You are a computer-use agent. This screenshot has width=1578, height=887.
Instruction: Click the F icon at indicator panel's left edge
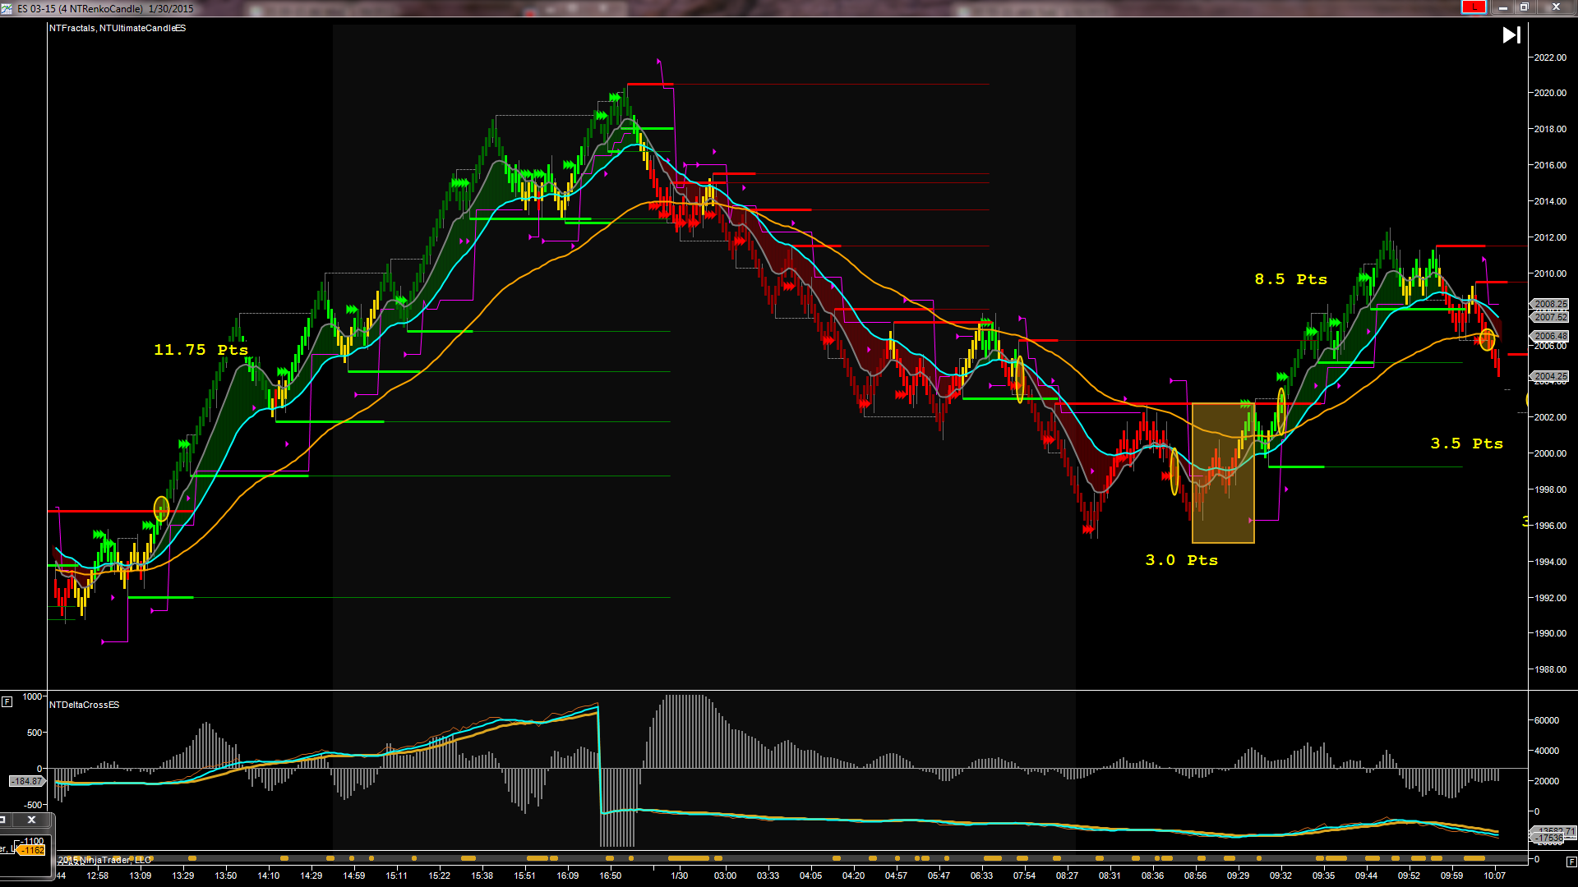point(7,701)
